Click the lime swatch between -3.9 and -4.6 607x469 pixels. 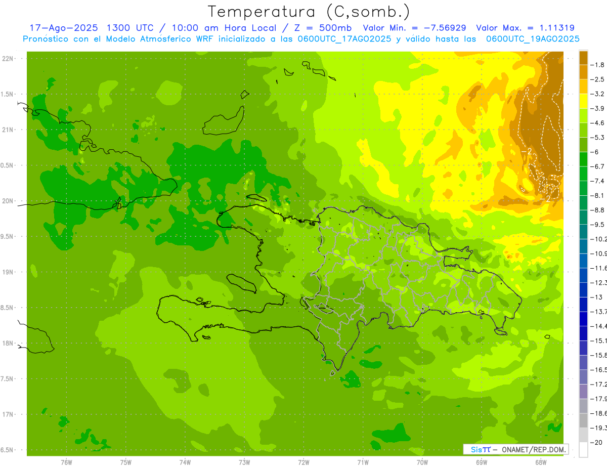click(x=583, y=115)
